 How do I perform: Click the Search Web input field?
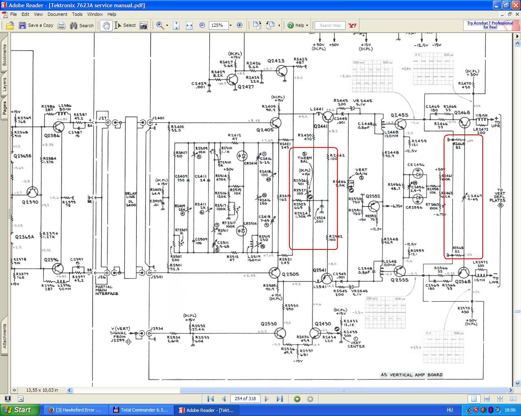pos(330,26)
